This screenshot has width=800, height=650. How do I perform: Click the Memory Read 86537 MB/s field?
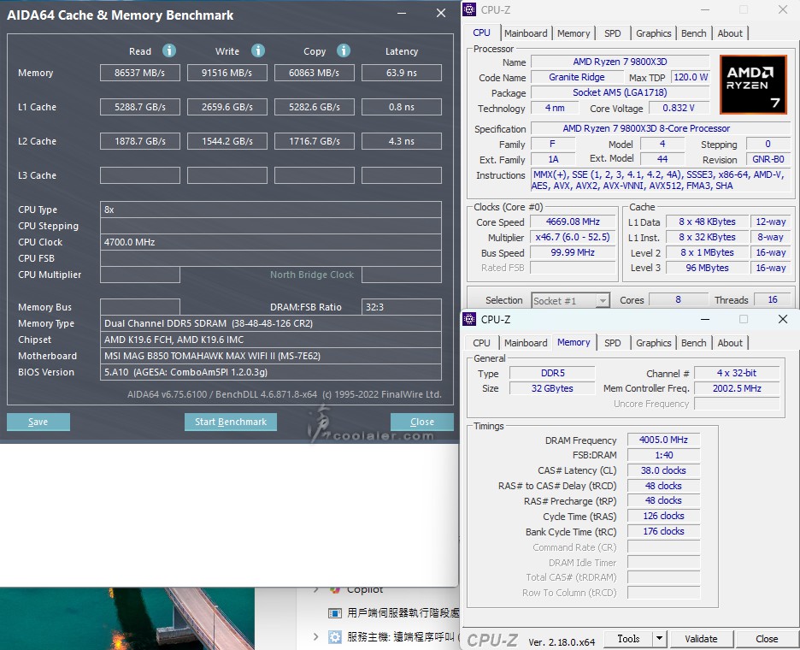(x=141, y=73)
